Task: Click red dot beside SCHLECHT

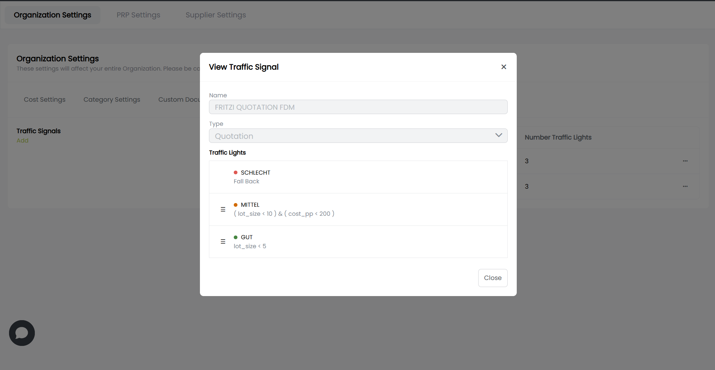Action: pyautogui.click(x=235, y=173)
